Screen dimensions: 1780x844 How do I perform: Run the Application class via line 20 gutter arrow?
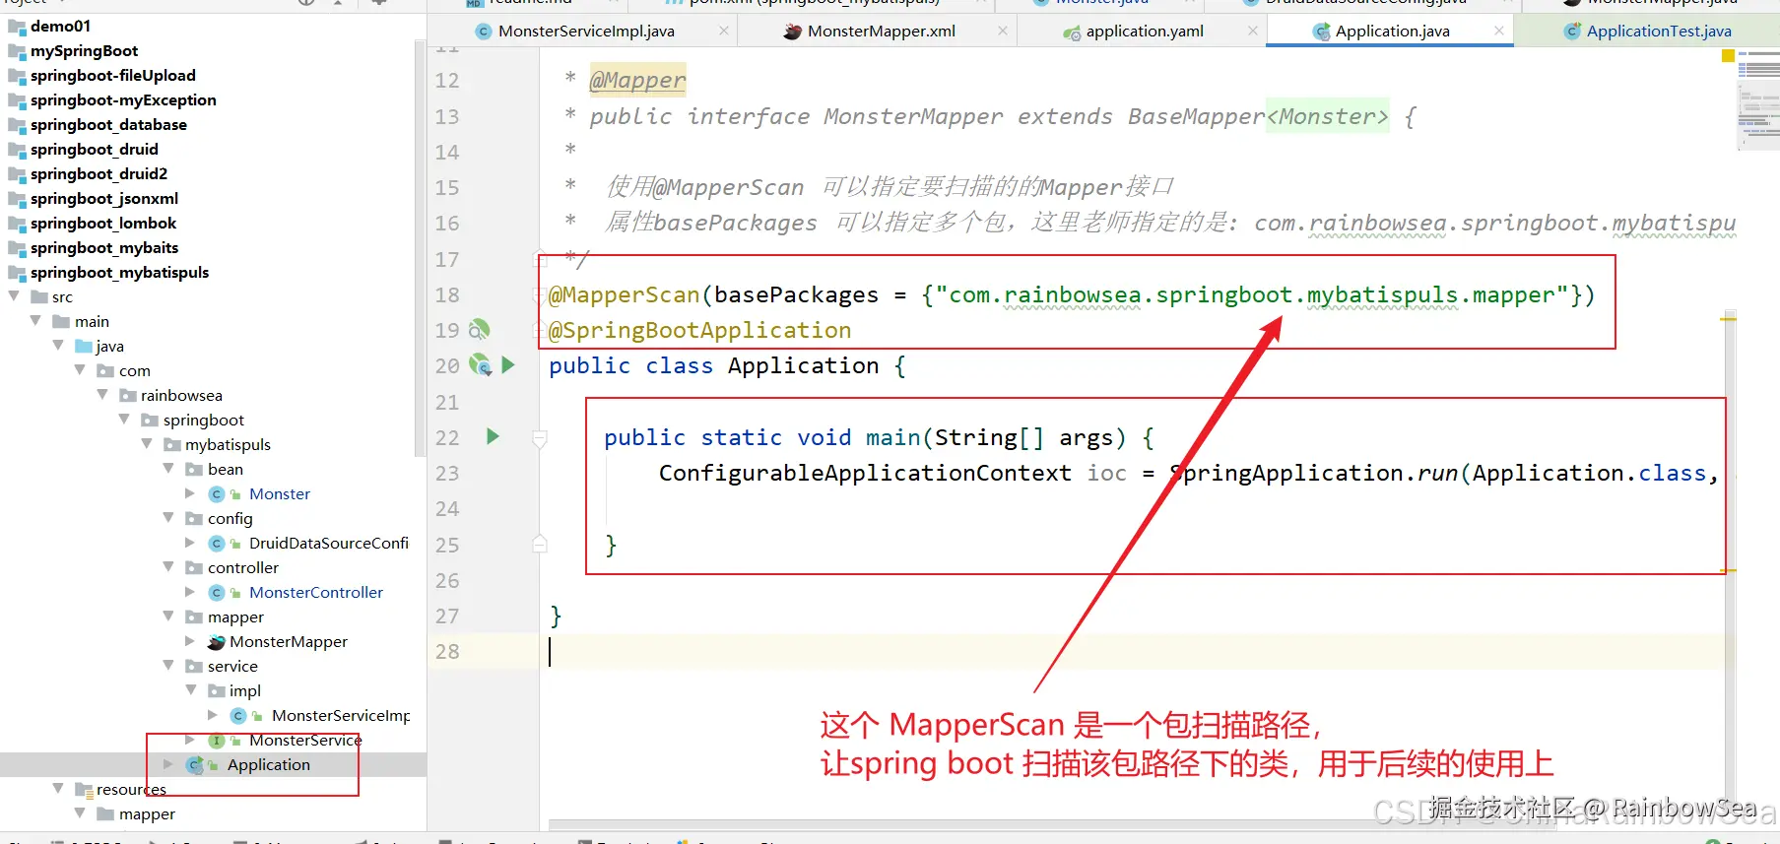tap(508, 364)
